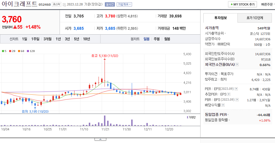The width and height of the screenshot is (275, 143).
Task: Open help icon beside PER EPS(2023.09)
Action: [236, 89]
